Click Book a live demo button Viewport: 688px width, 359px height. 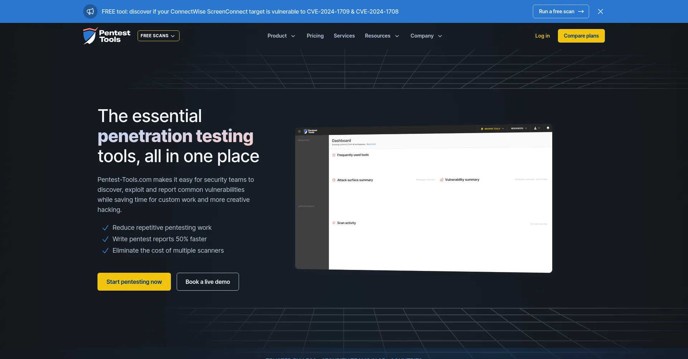(208, 282)
